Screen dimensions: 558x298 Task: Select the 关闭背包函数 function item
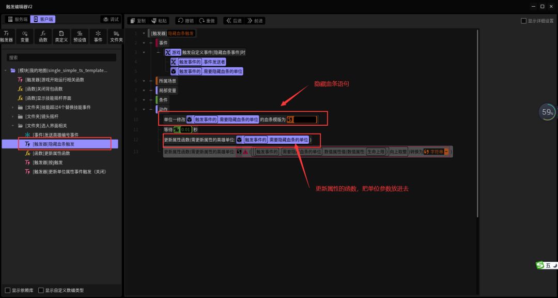tap(44, 89)
